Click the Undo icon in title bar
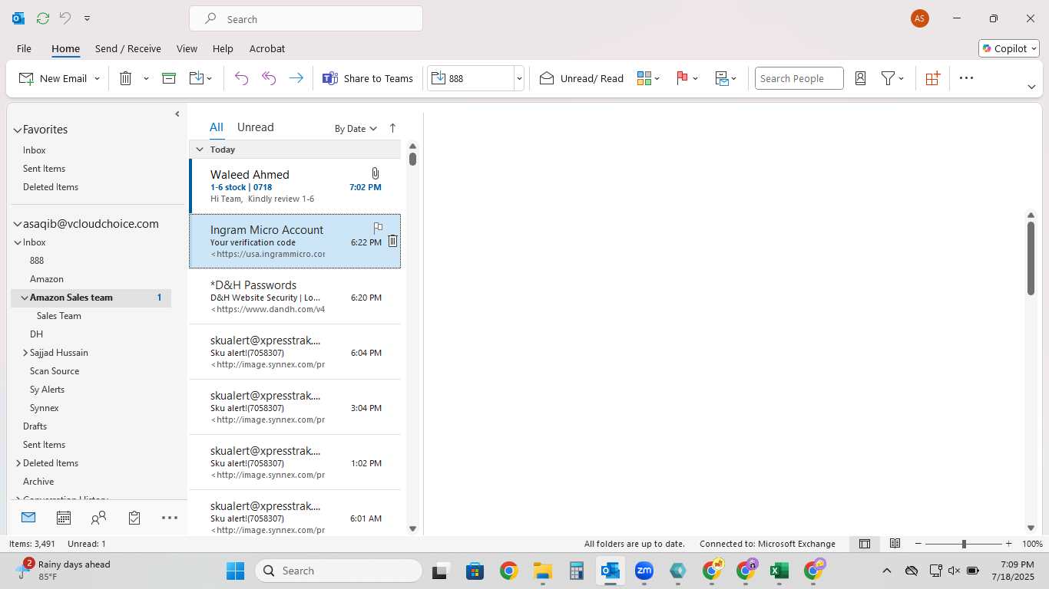Image resolution: width=1049 pixels, height=589 pixels. click(65, 18)
